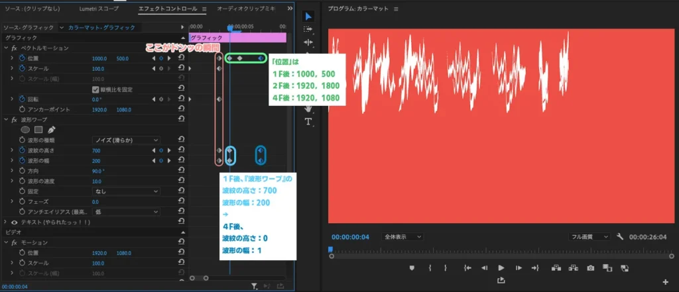Go to Out point
Viewport: 679px width, 292px height.
point(535,268)
